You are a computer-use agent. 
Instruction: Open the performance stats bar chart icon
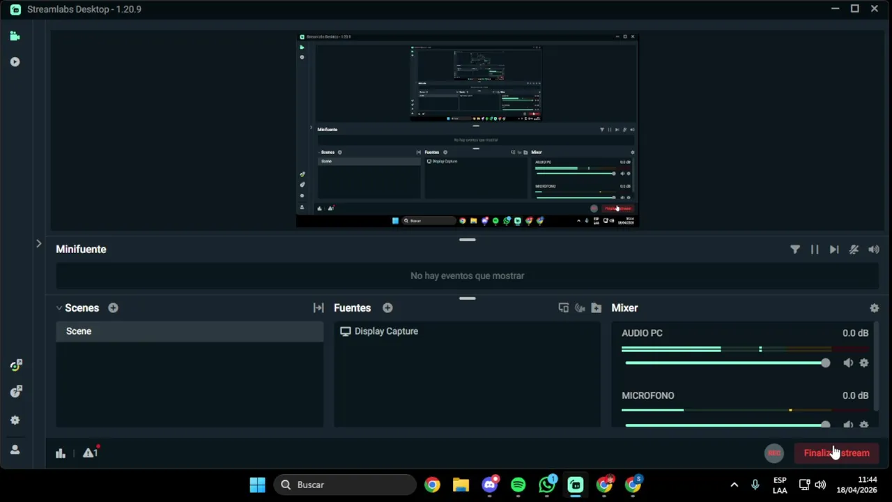[x=61, y=453]
